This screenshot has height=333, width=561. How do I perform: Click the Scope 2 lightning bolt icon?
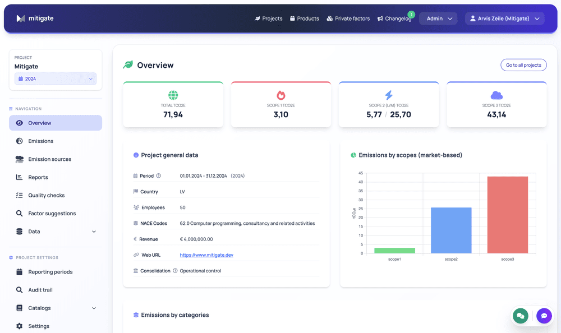pyautogui.click(x=389, y=95)
